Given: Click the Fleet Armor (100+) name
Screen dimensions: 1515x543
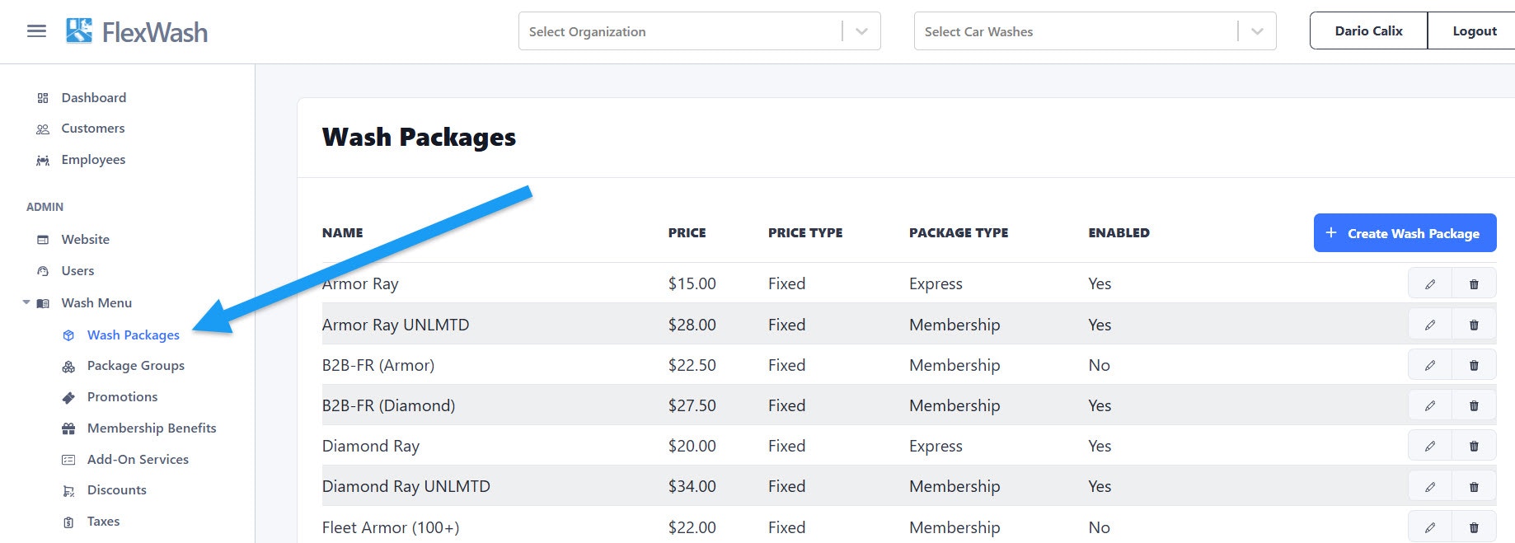Looking at the screenshot, I should (391, 527).
